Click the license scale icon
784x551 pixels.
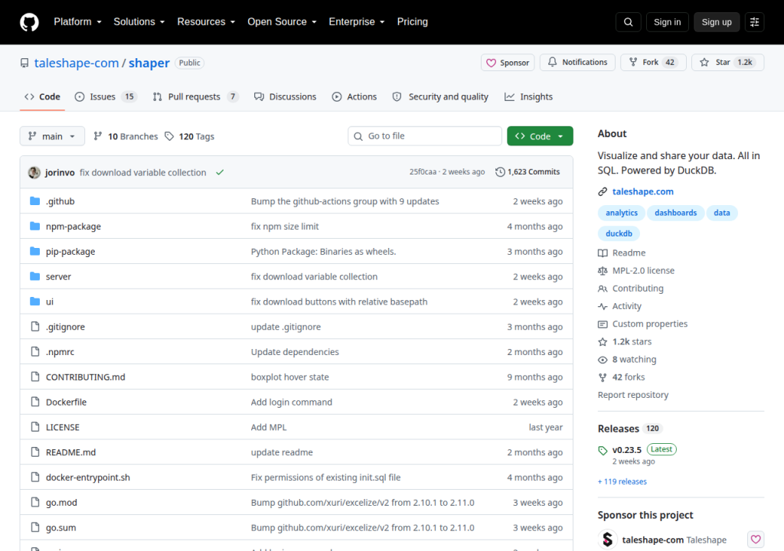coord(603,270)
